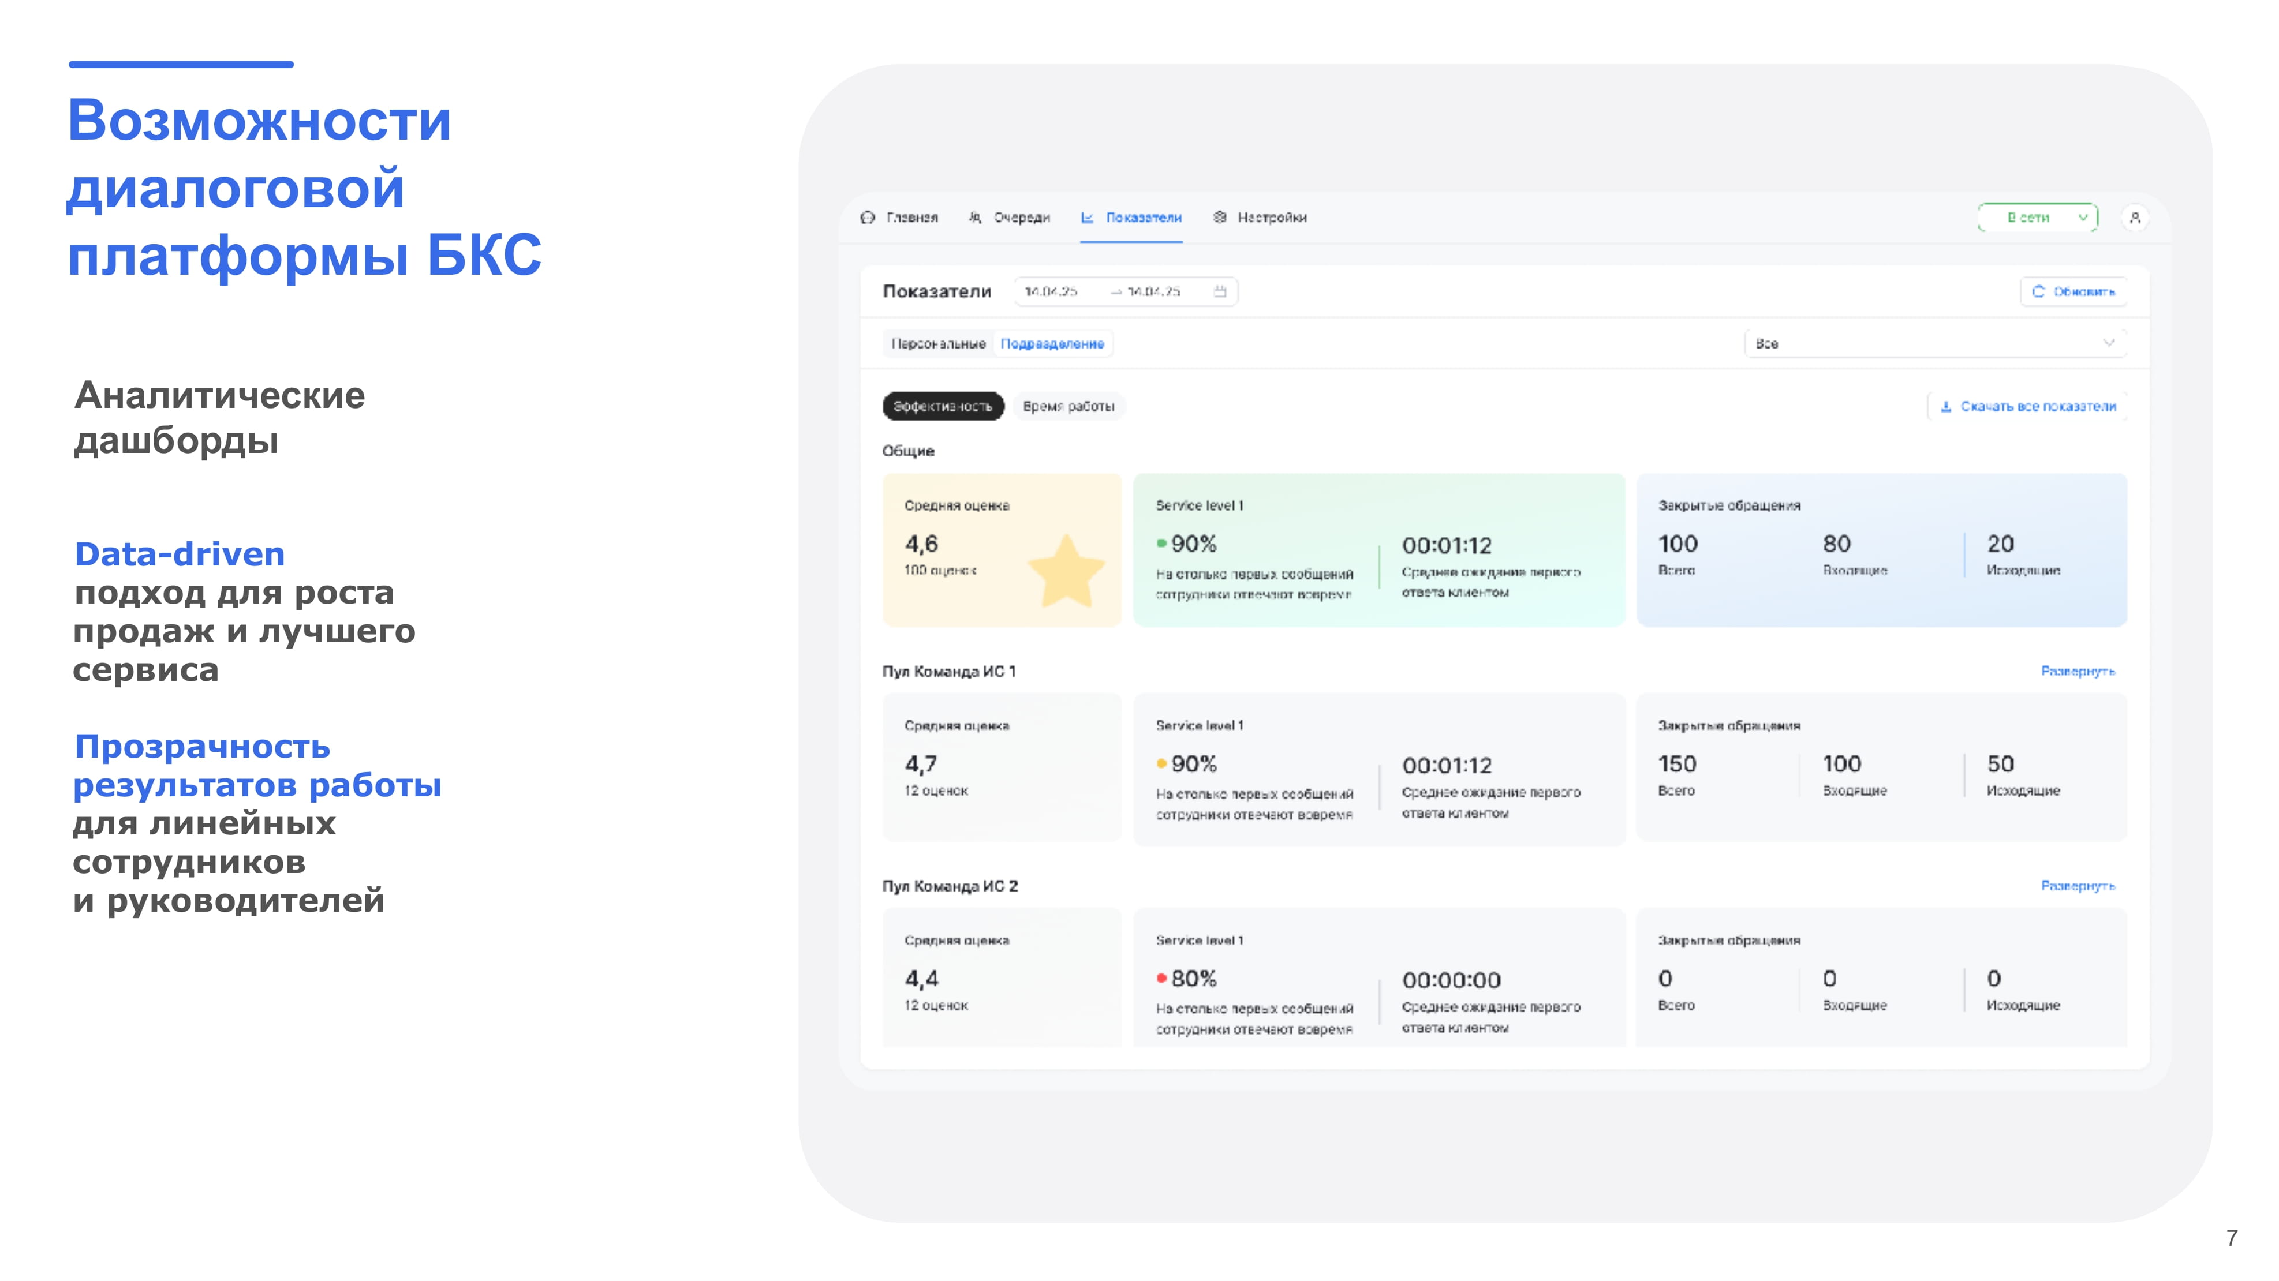The image size is (2279, 1281).
Task: Click the start date field 14.04.25
Action: coord(1051,291)
